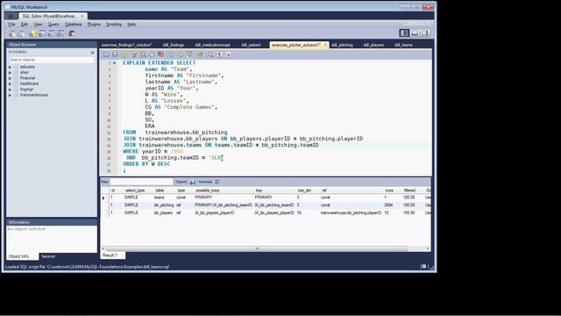Toggle autosize columns icon in result toolbar
Viewport: 561px width, 316px height.
point(217,182)
